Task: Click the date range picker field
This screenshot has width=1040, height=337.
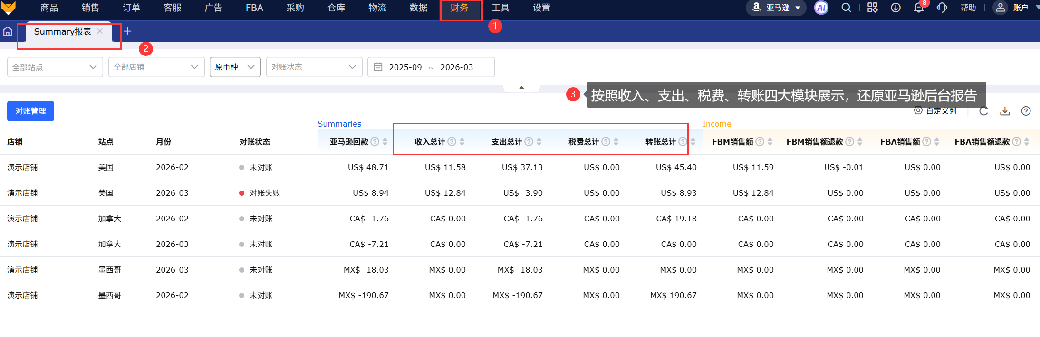Action: pyautogui.click(x=431, y=67)
